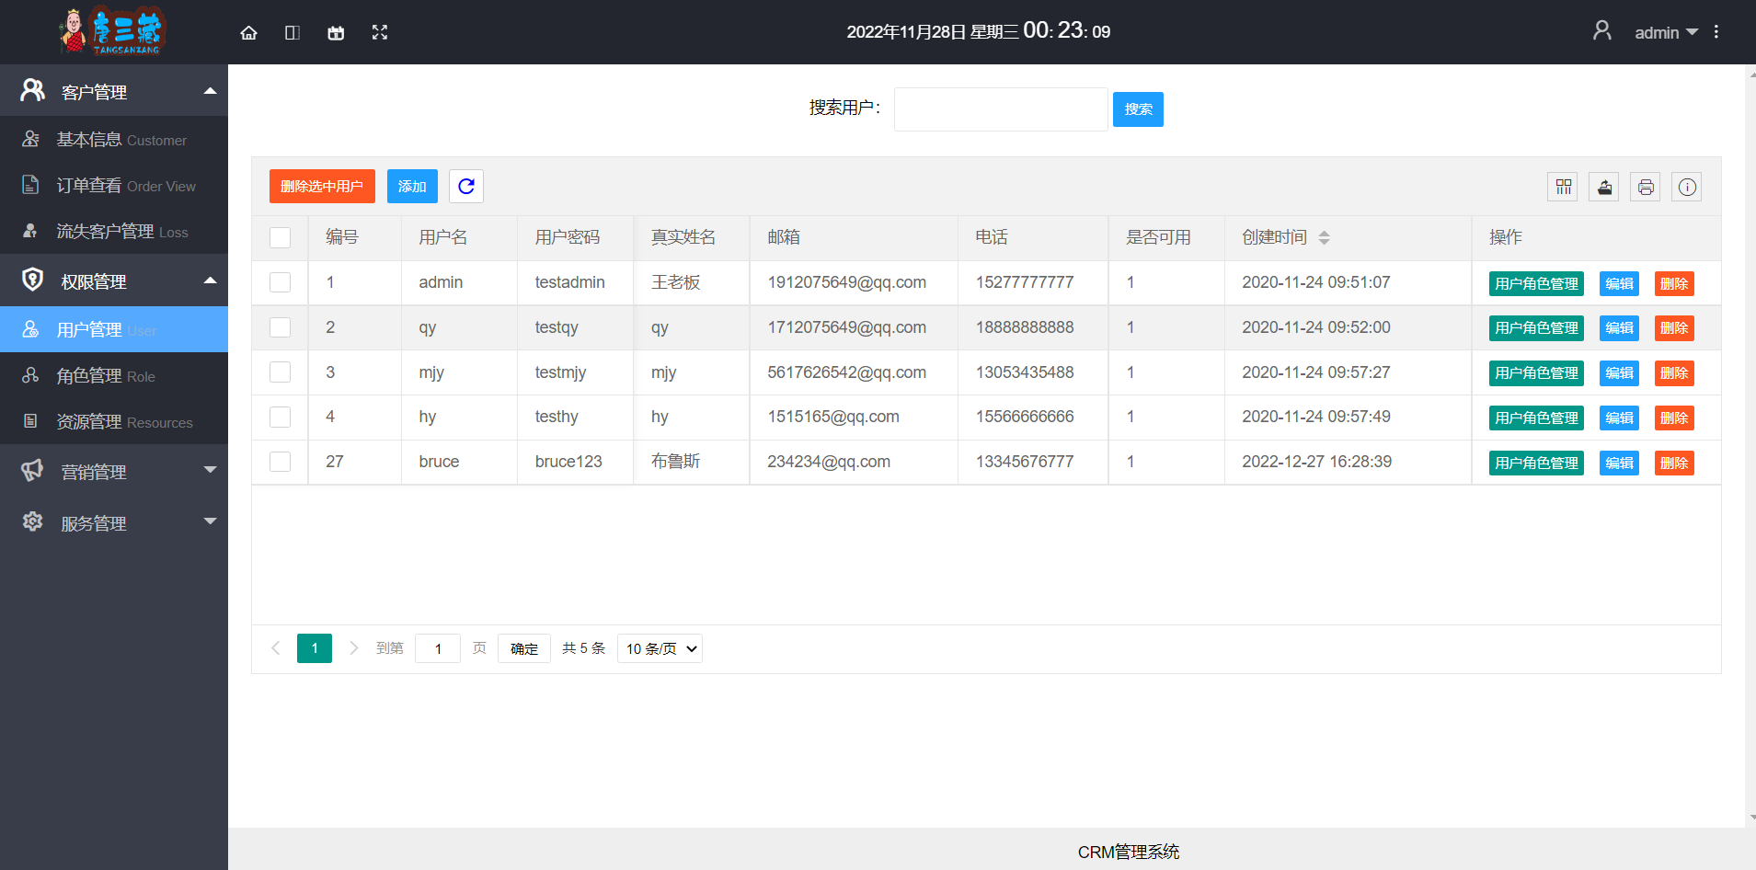Click the page number jump input
Viewport: 1756px width, 870px height.
tap(438, 648)
